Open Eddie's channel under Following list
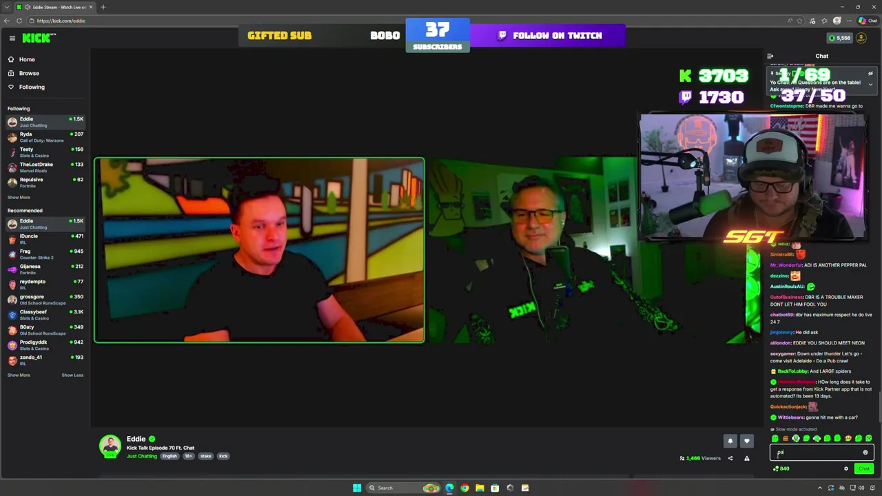 click(x=45, y=122)
